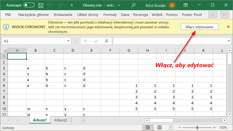This screenshot has height=131, width=233.
Task: Open the Power Pivot tab
Action: pyautogui.click(x=192, y=15)
